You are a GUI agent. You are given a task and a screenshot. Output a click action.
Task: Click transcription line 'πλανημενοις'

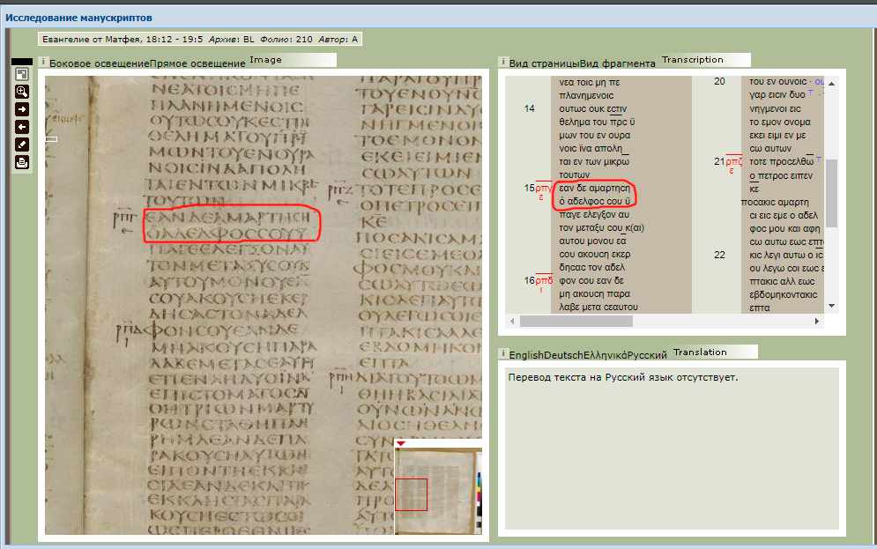[x=586, y=95]
